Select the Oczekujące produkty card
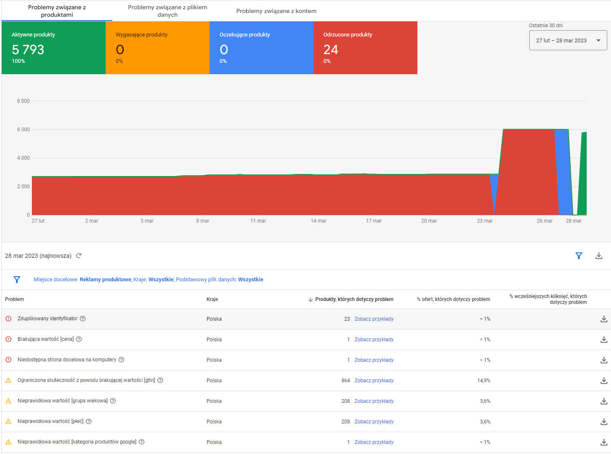611x454 pixels. point(261,48)
